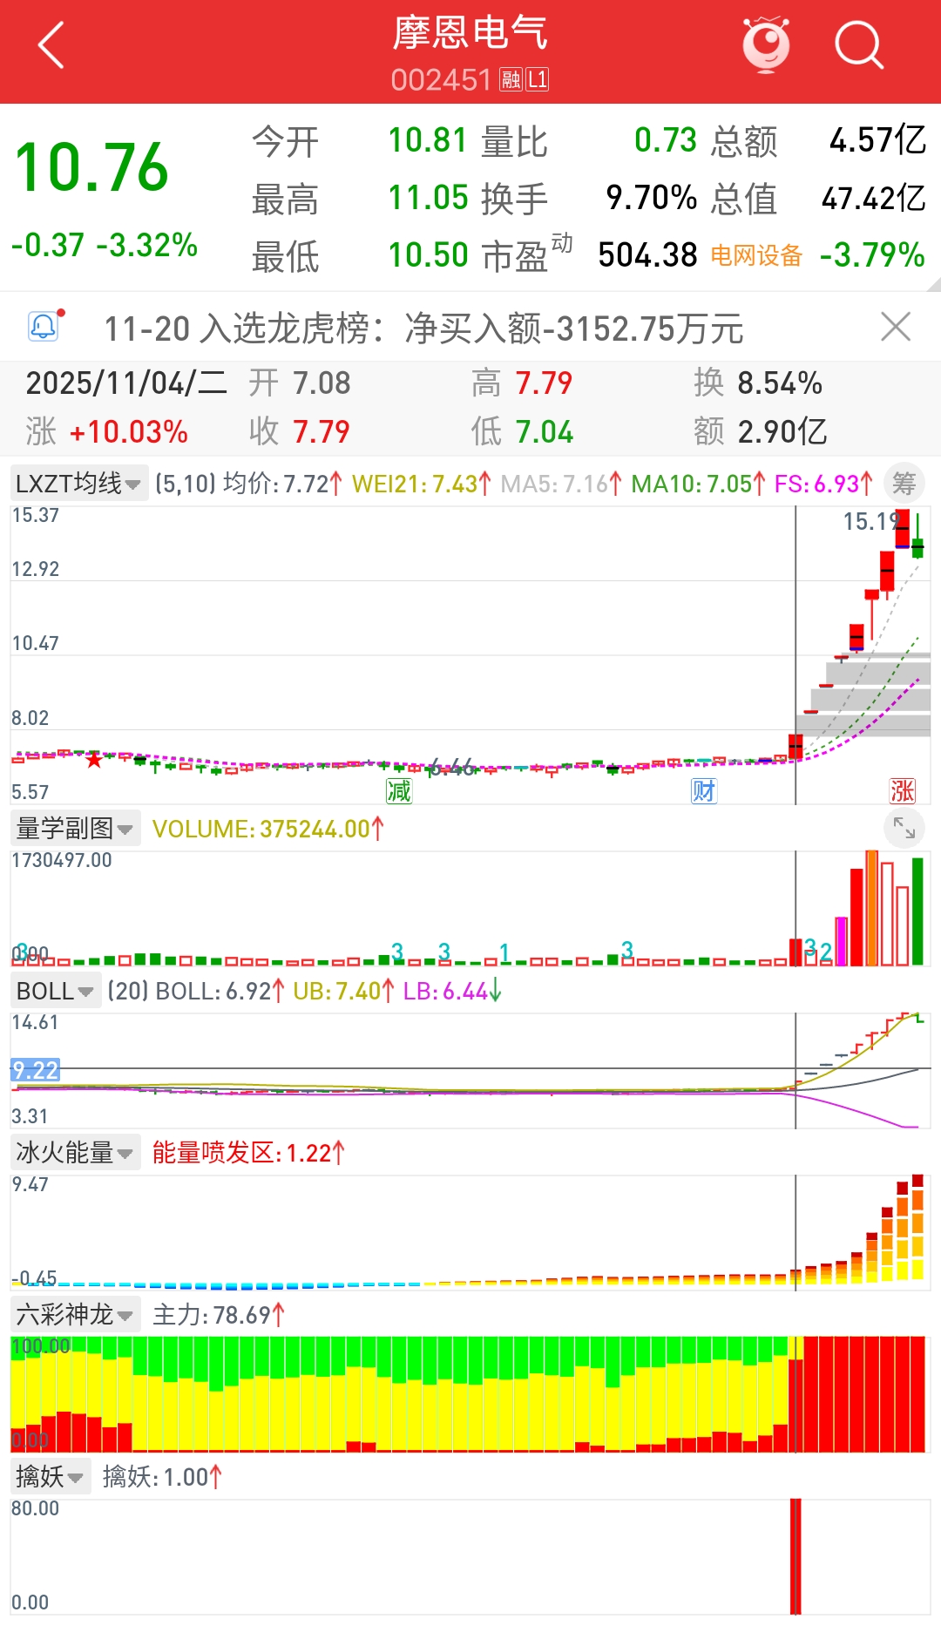
Task: Tap the 9.22 crosshair value label
Action: (36, 1069)
